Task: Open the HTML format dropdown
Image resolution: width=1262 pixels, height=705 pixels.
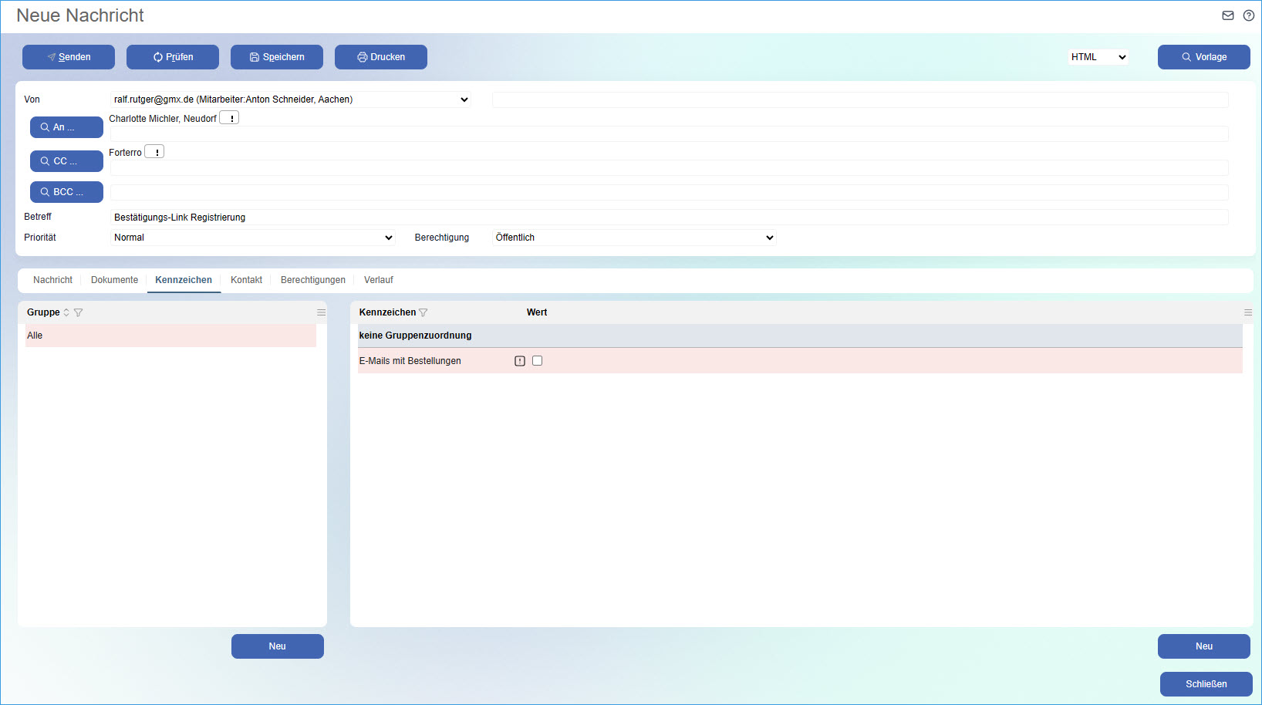Action: (1098, 56)
